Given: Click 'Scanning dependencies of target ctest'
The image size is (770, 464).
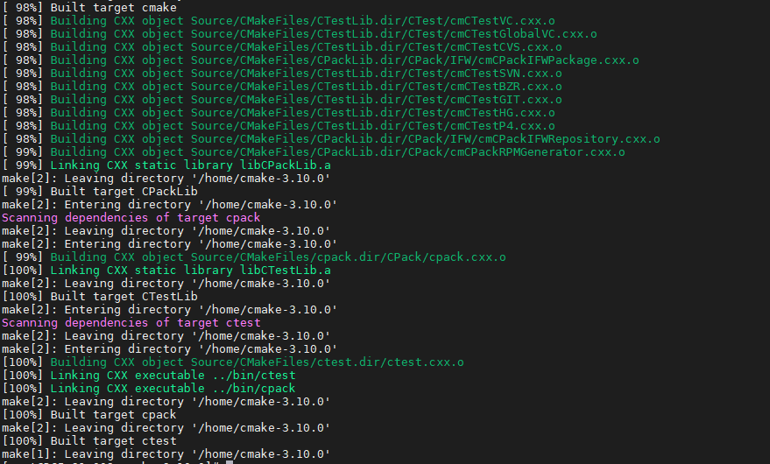Looking at the screenshot, I should [x=131, y=322].
